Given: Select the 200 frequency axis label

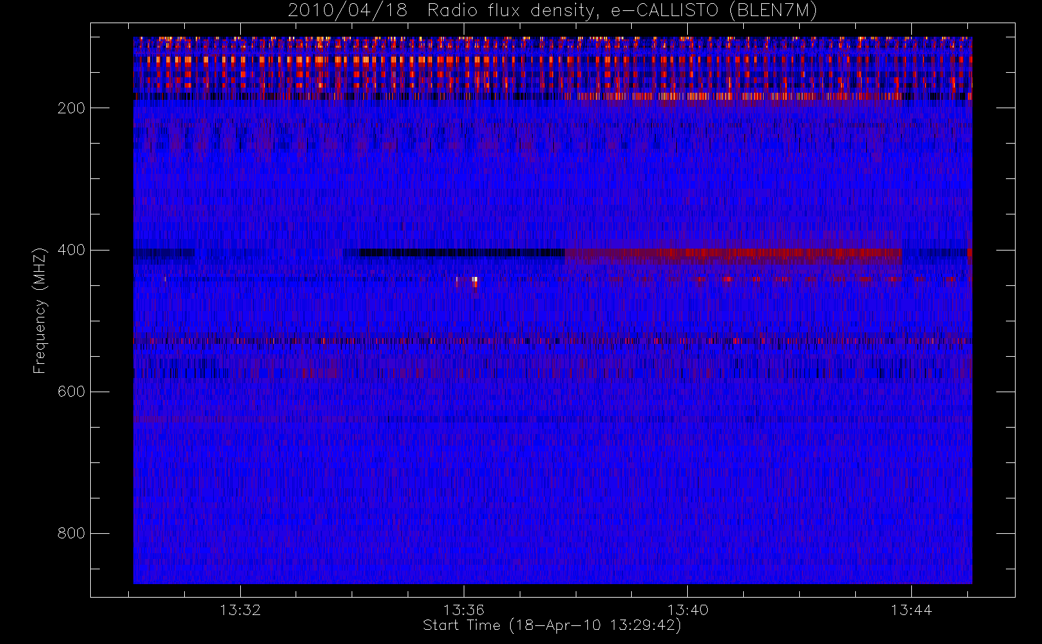Looking at the screenshot, I should (x=71, y=108).
